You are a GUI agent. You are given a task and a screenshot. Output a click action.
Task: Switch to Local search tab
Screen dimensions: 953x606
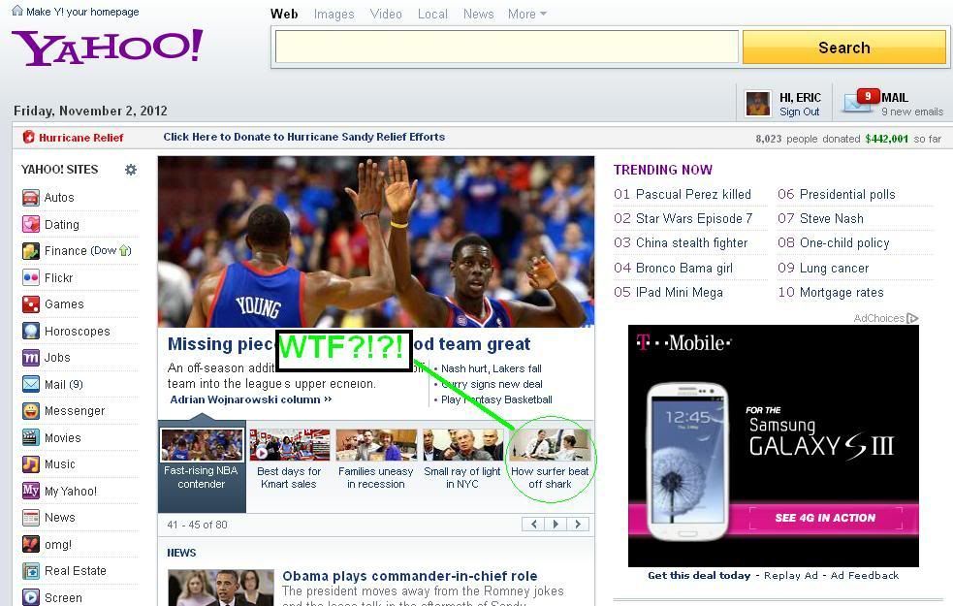pyautogui.click(x=432, y=14)
